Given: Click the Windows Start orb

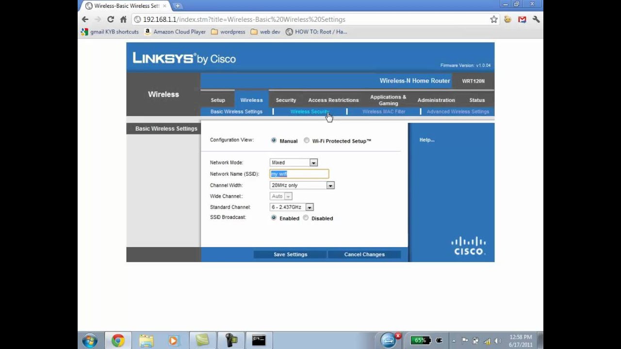Looking at the screenshot, I should 90,341.
